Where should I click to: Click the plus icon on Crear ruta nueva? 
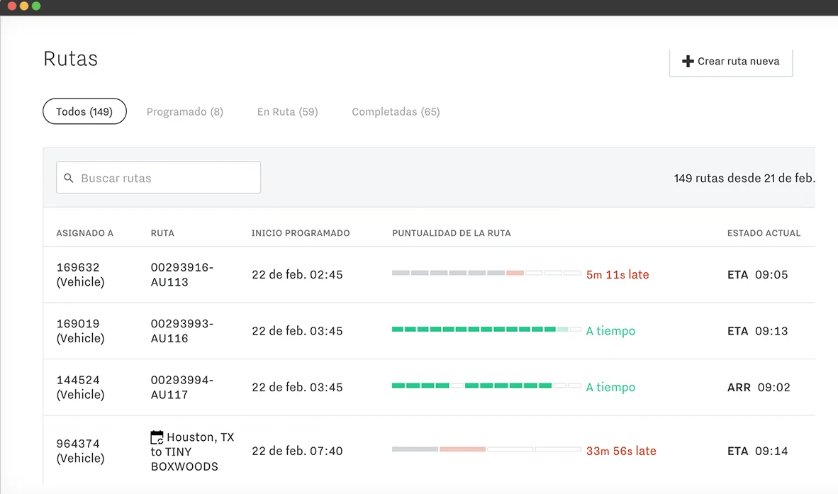(688, 62)
